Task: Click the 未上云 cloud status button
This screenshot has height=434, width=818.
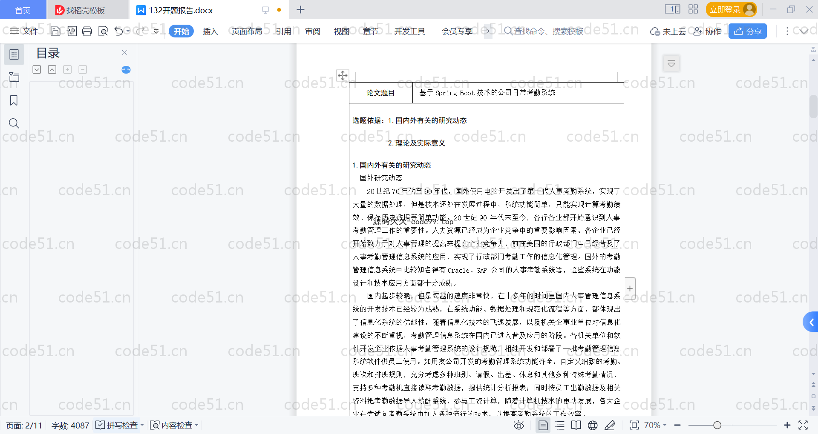Action: 668,31
